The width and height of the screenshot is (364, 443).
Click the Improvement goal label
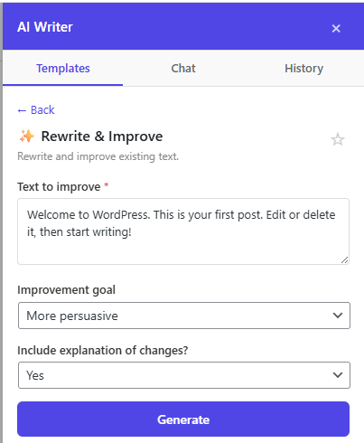tap(66, 290)
